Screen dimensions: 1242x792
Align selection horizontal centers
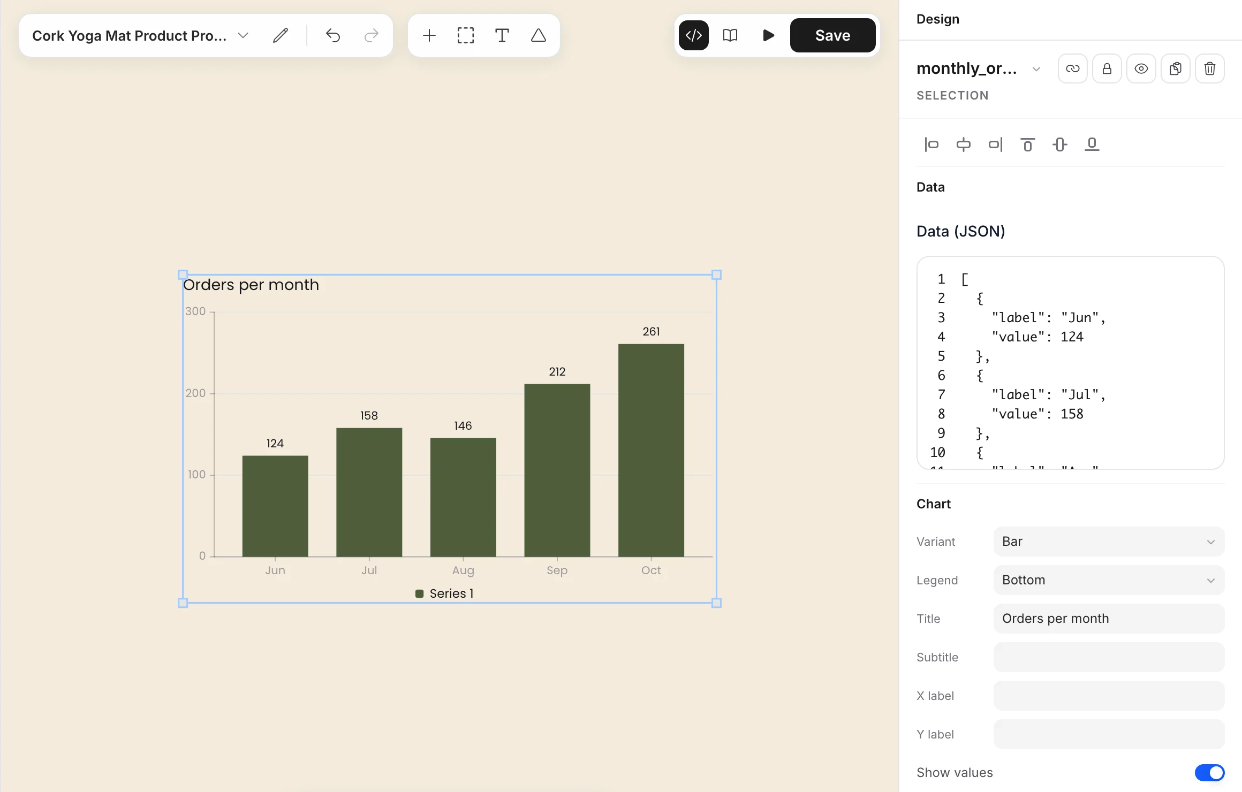click(964, 144)
